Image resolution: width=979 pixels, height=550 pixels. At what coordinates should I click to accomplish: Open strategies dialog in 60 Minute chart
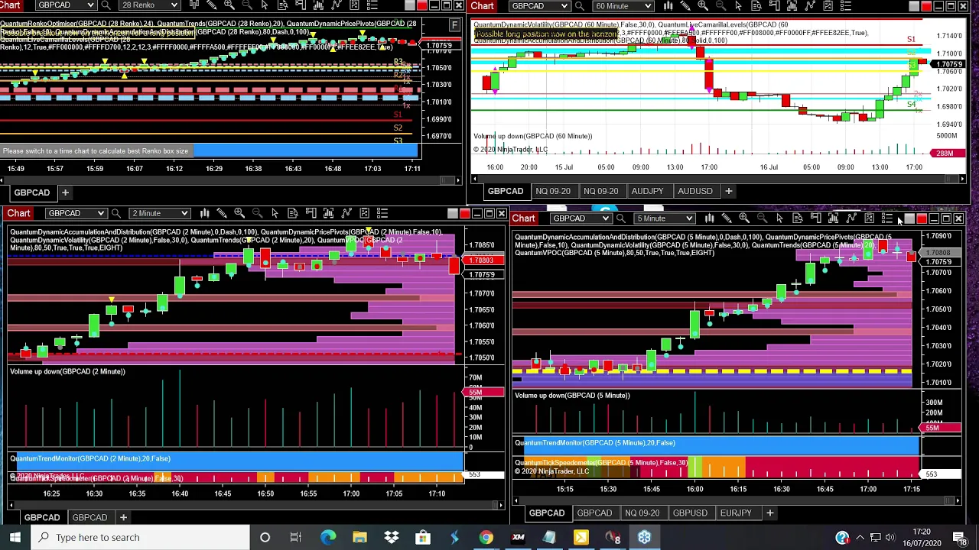pyautogui.click(x=828, y=6)
